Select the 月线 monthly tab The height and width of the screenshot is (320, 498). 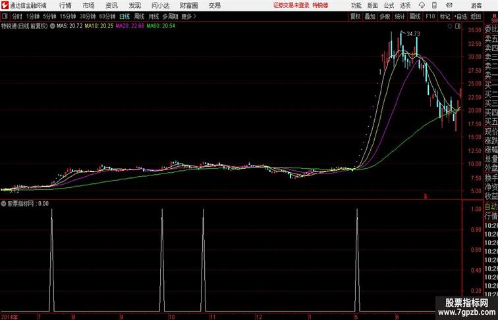(x=153, y=16)
